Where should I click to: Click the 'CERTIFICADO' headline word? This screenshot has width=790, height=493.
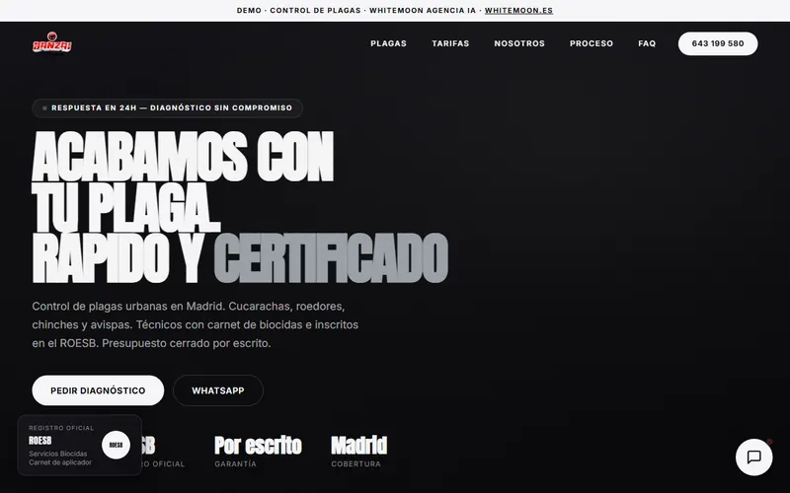(331, 258)
